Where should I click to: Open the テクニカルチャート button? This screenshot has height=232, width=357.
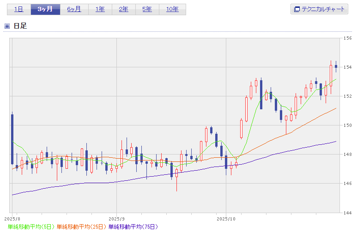pyautogui.click(x=319, y=9)
